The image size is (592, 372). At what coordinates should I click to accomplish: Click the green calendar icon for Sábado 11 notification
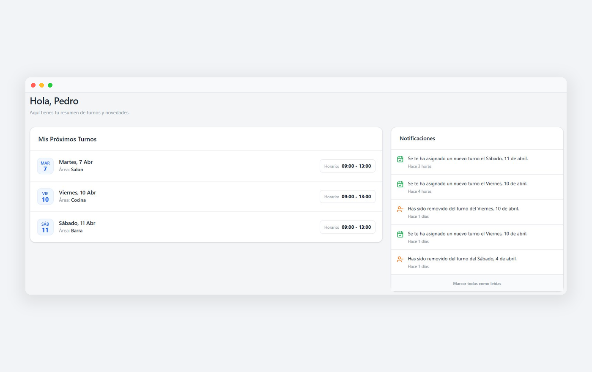point(400,159)
